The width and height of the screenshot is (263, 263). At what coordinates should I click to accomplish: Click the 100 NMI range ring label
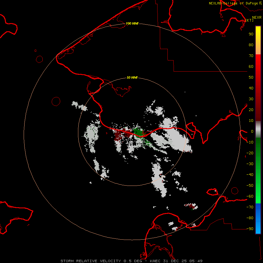(132, 23)
